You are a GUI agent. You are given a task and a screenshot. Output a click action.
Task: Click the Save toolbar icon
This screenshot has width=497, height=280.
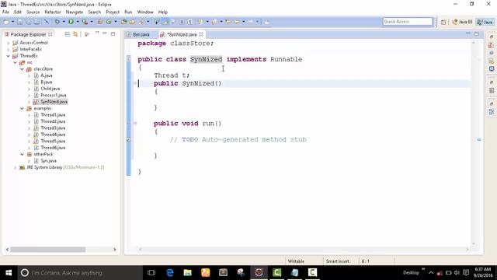point(20,22)
